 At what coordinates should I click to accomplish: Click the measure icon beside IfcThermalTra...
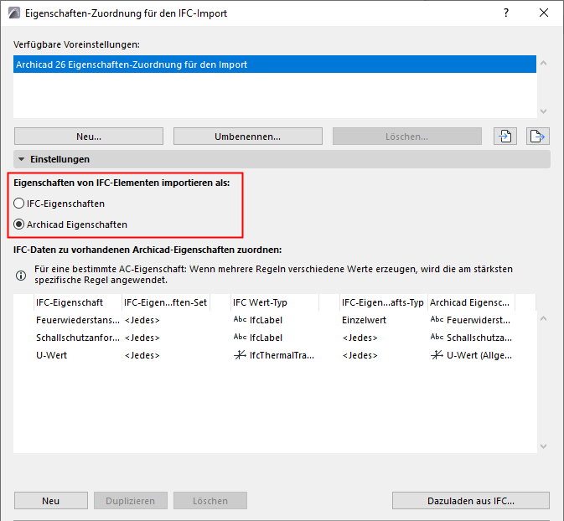coord(240,355)
